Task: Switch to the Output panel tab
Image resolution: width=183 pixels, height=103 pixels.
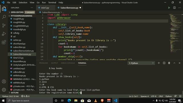Action: tap(54, 63)
